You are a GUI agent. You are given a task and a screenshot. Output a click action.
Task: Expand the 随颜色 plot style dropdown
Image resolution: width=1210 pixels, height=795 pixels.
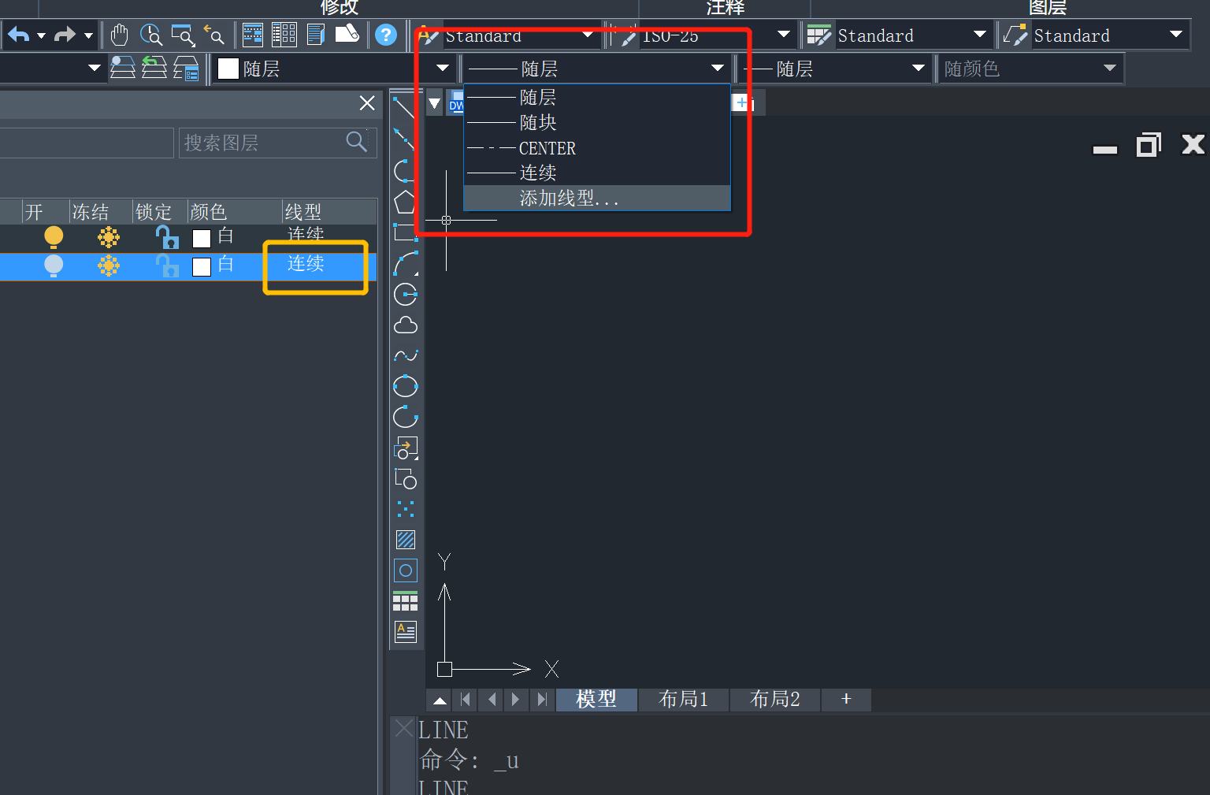click(x=1110, y=69)
